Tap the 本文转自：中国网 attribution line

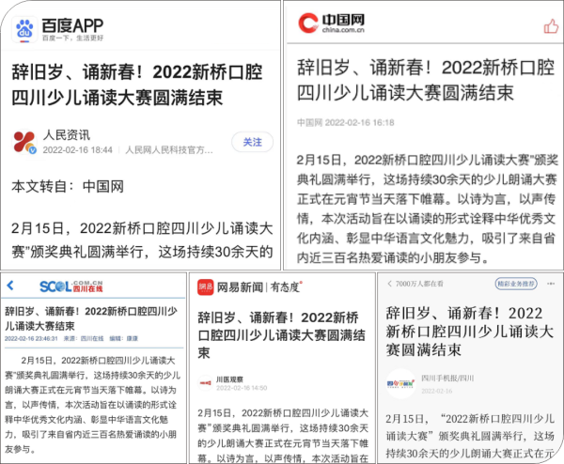click(x=68, y=187)
